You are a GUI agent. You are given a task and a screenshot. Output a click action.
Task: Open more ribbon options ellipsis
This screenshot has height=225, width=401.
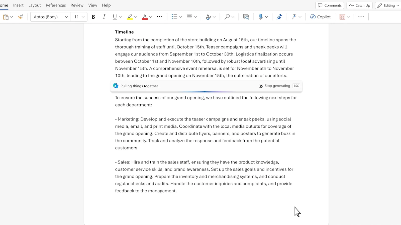click(x=361, y=17)
